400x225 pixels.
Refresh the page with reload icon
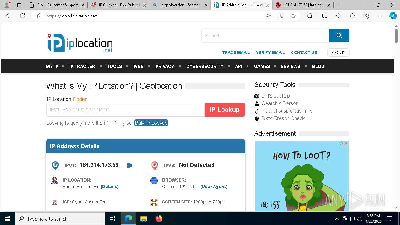point(22,16)
